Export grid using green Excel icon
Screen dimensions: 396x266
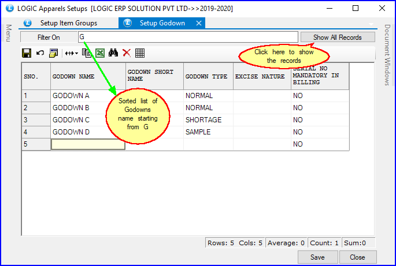100,53
